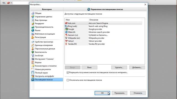Select 'Ask.com Search Engine' description
The height and width of the screenshot is (99, 177).
tap(98, 23)
